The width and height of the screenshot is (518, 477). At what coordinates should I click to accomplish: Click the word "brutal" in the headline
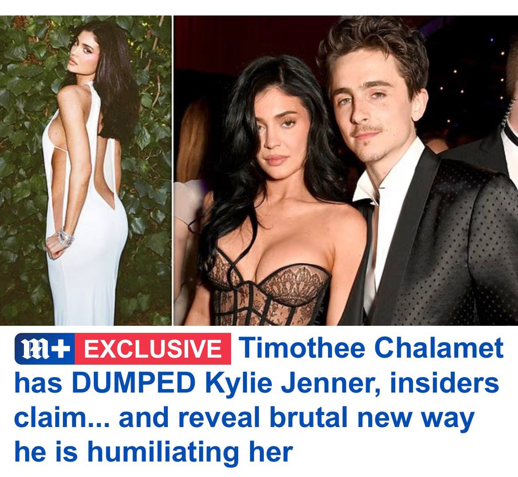click(308, 417)
